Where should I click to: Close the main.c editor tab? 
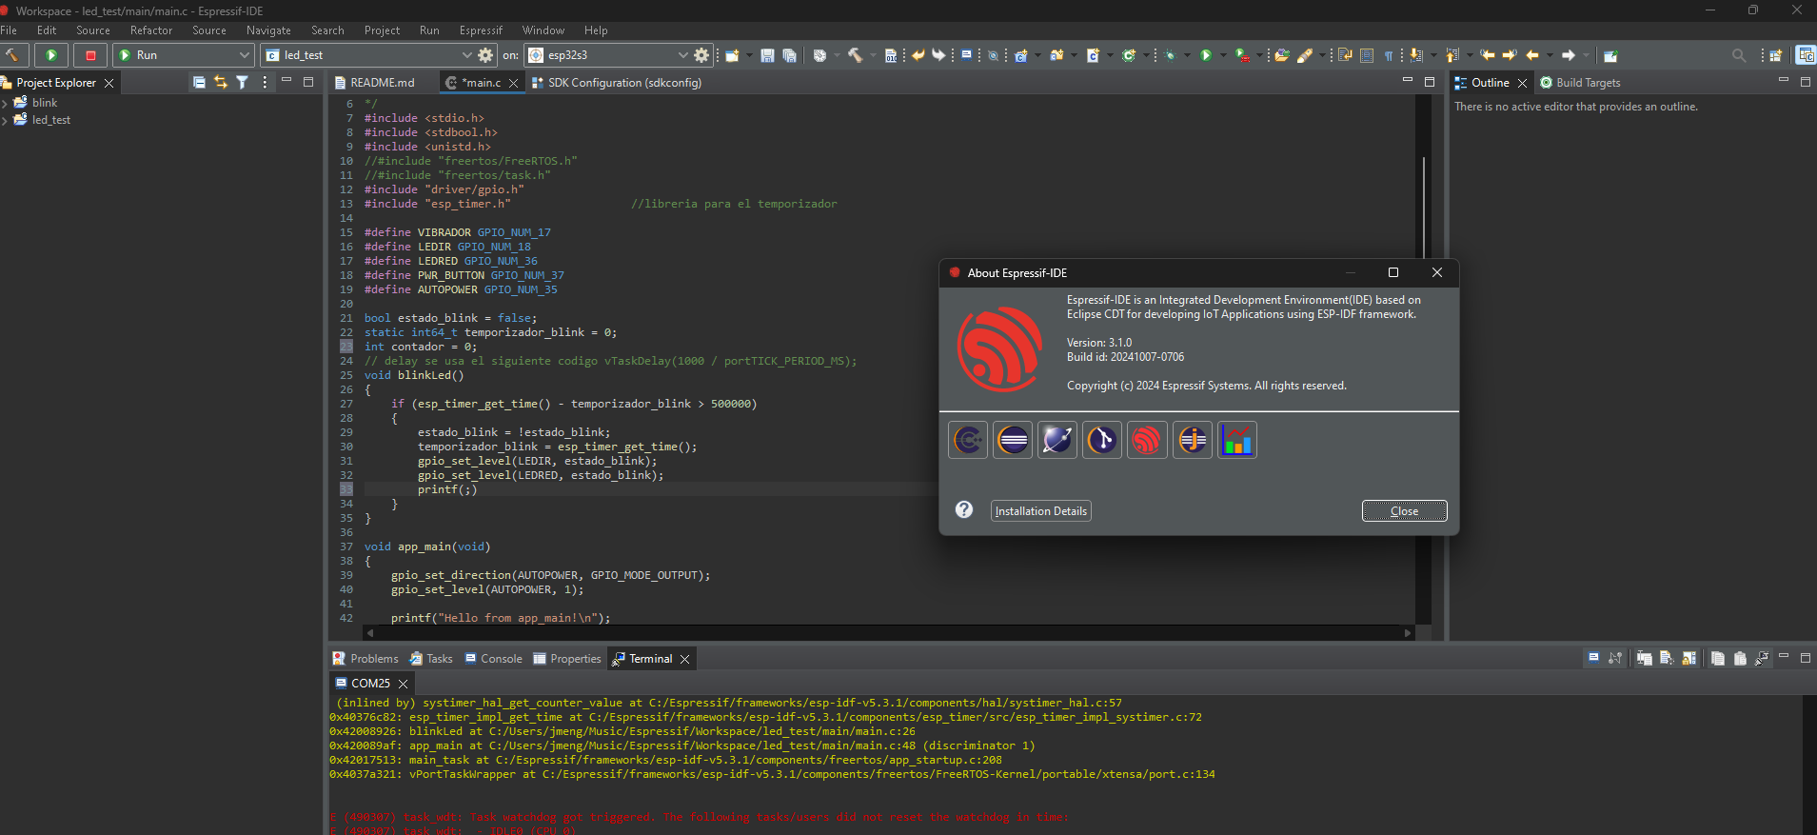pos(513,83)
